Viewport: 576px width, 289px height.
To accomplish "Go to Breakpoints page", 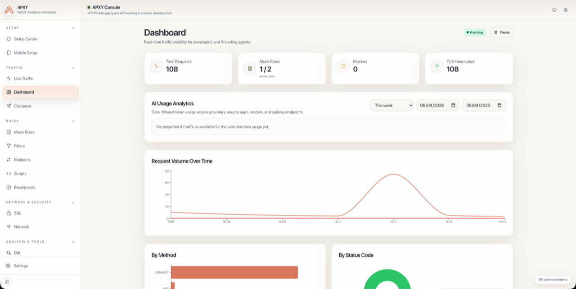I will coord(24,187).
